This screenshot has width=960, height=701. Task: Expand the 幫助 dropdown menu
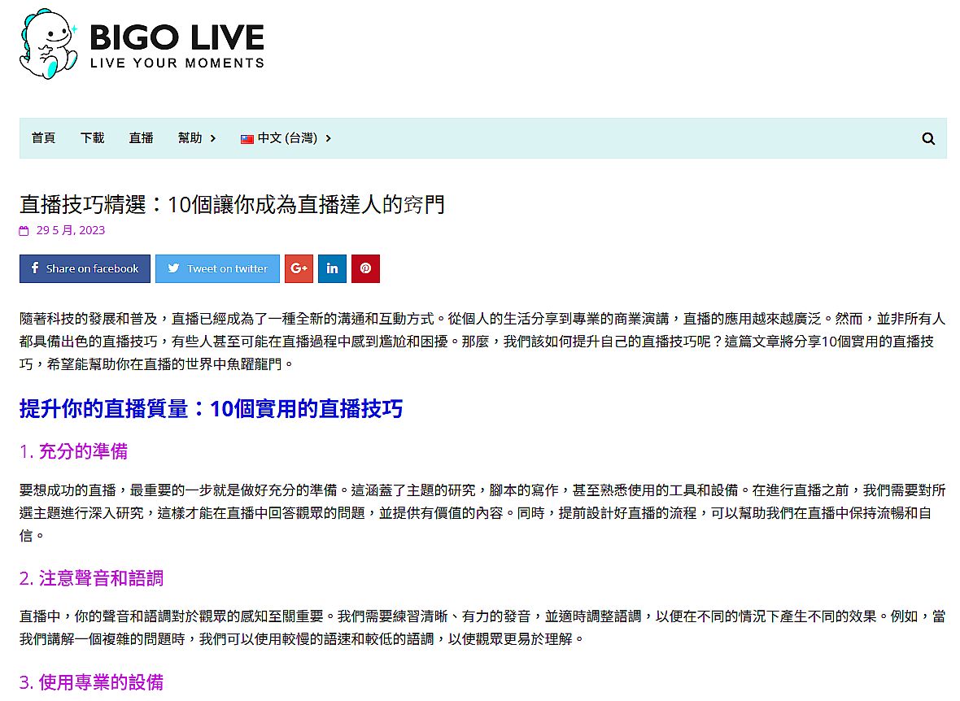click(197, 138)
